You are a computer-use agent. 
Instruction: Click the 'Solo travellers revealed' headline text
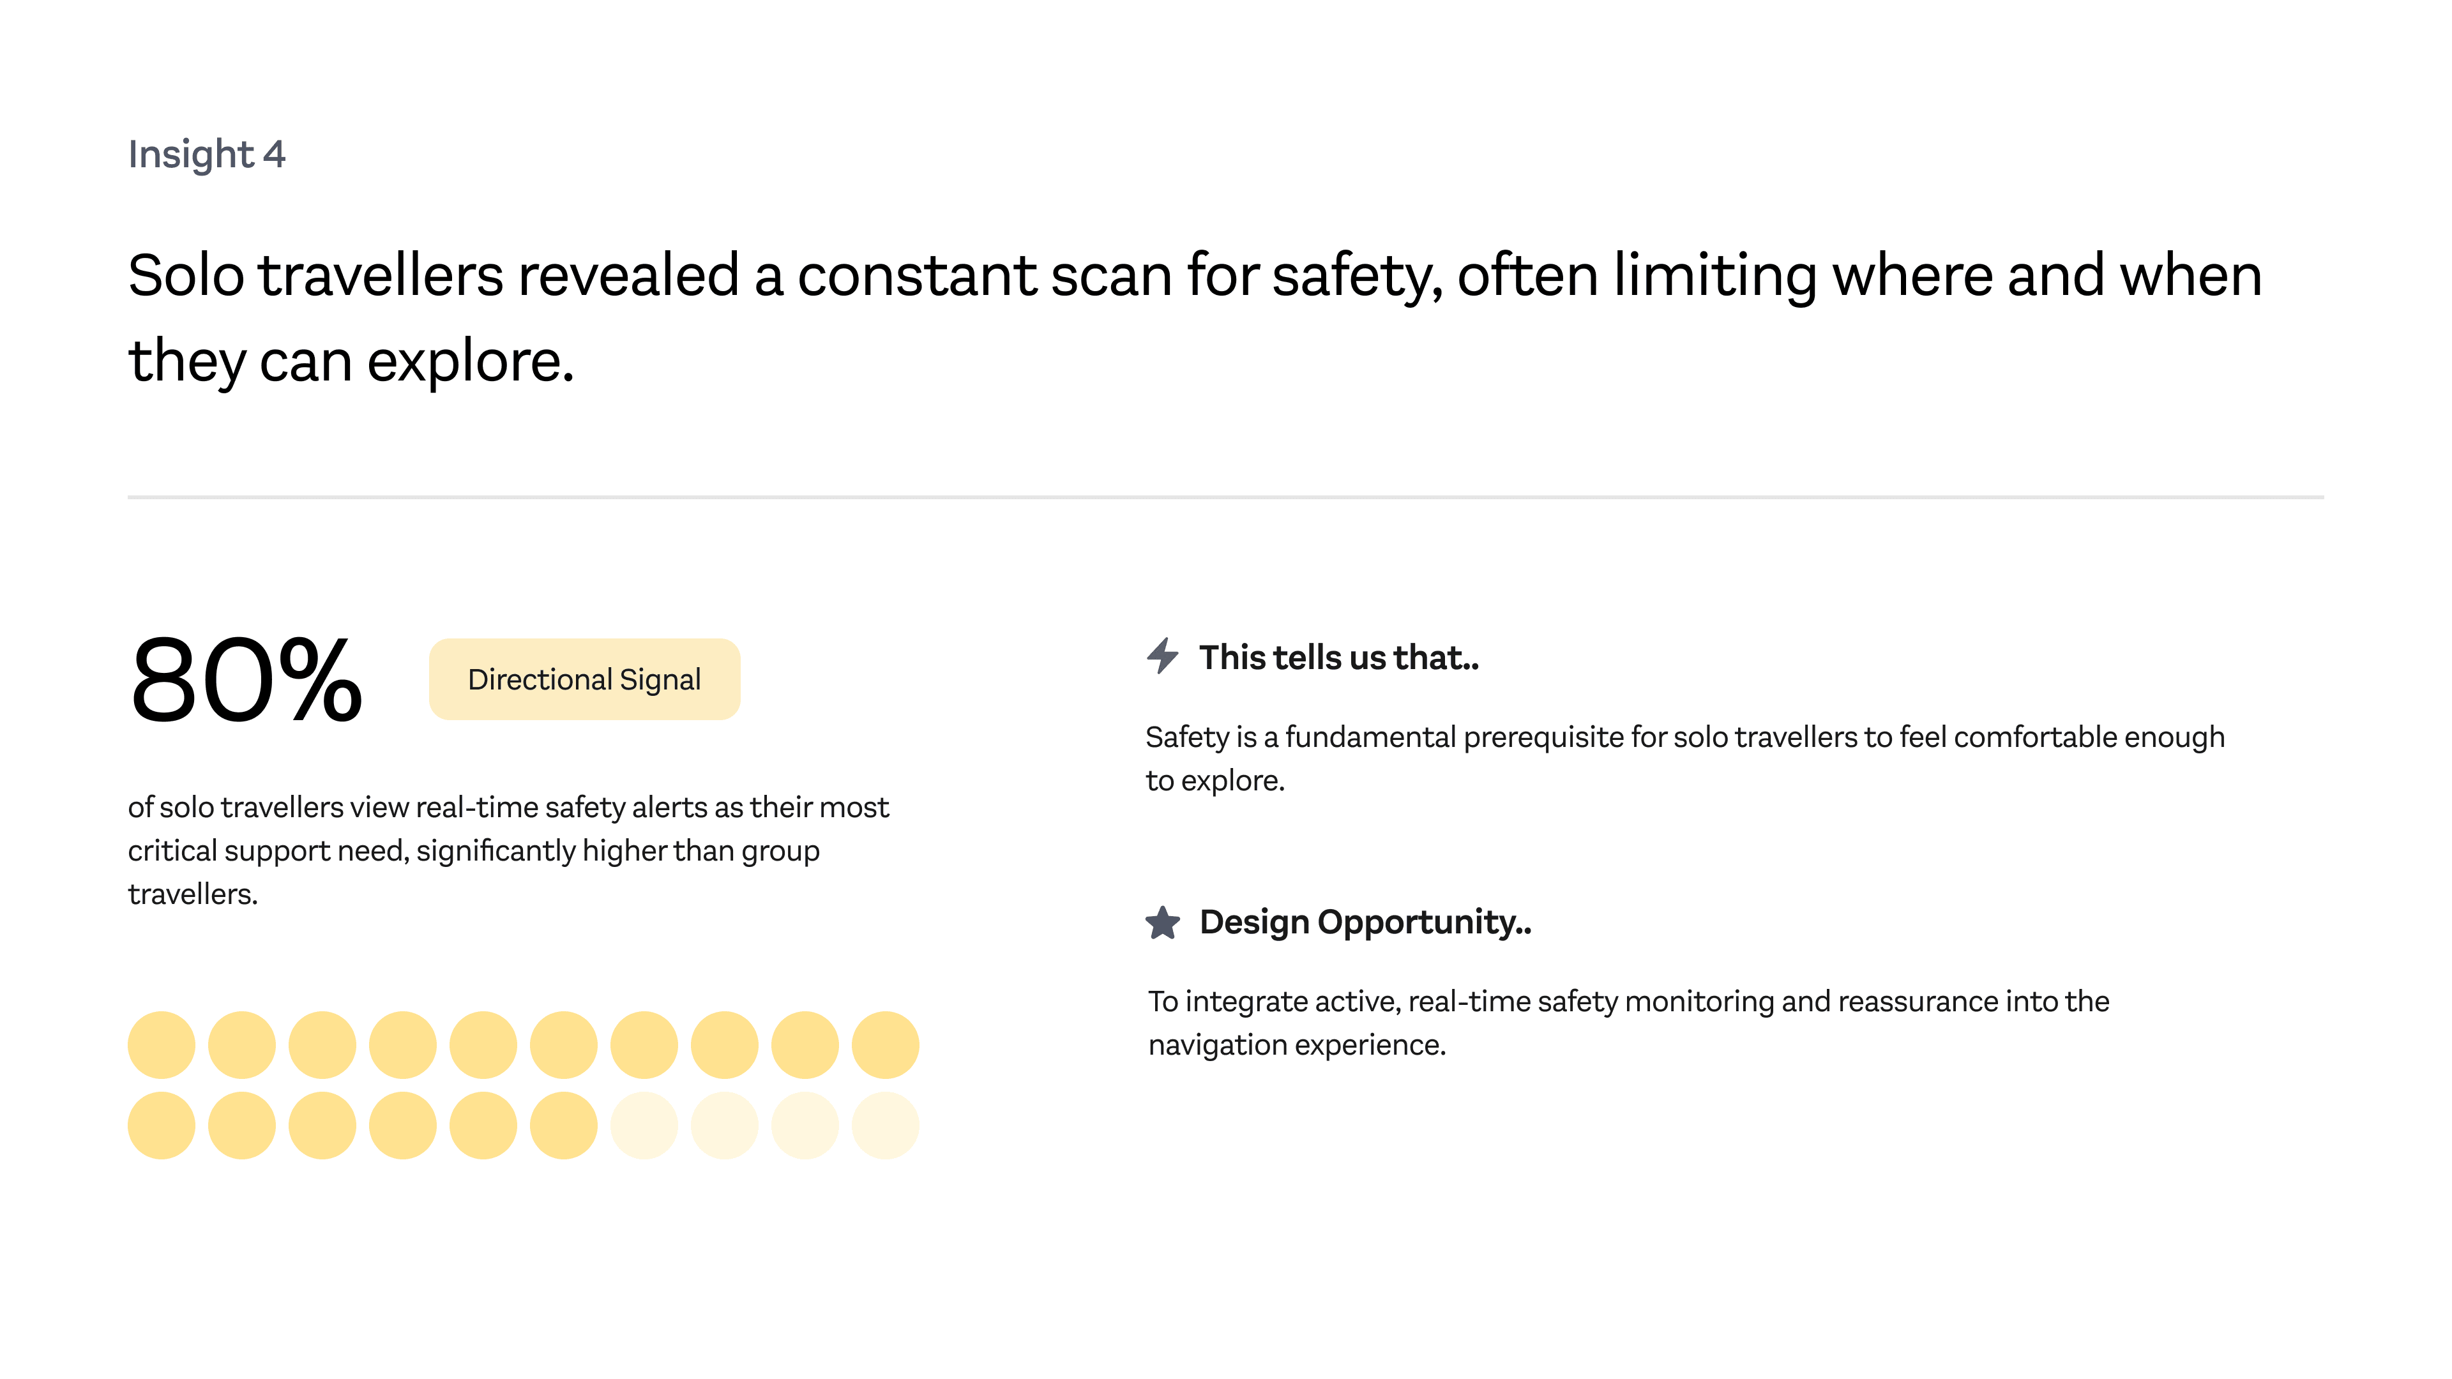(x=1195, y=318)
